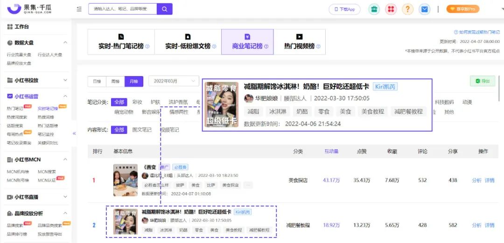The width and height of the screenshot is (504, 243).
Task: Click the 果集·千瓜 logo
Action: 29,9
